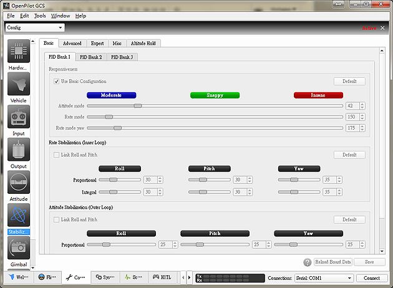Adjust Rate mode value stepper
The image size is (393, 288).
[362, 117]
